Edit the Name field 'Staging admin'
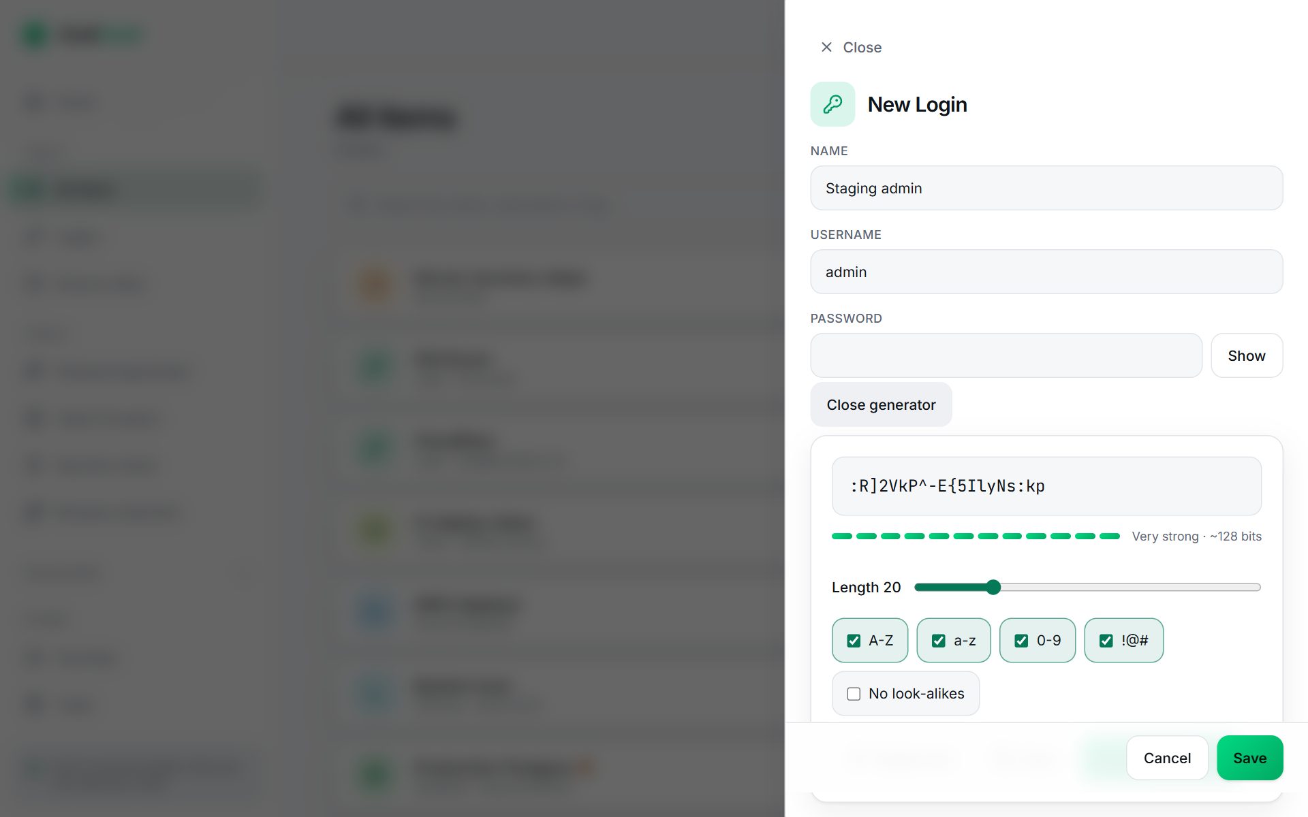Image resolution: width=1308 pixels, height=817 pixels. 1046,188
